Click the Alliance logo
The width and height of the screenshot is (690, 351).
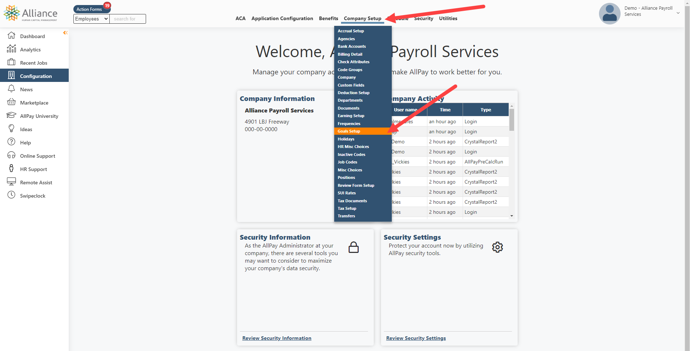pyautogui.click(x=30, y=13)
